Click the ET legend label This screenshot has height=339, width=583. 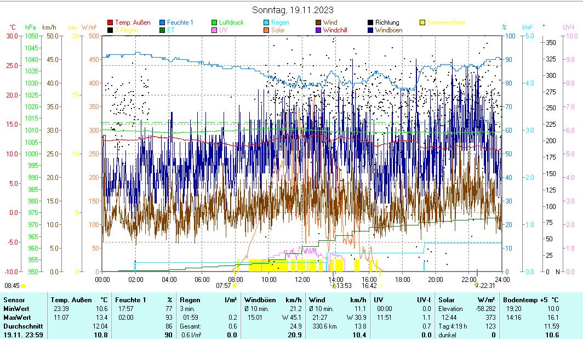[x=170, y=30]
